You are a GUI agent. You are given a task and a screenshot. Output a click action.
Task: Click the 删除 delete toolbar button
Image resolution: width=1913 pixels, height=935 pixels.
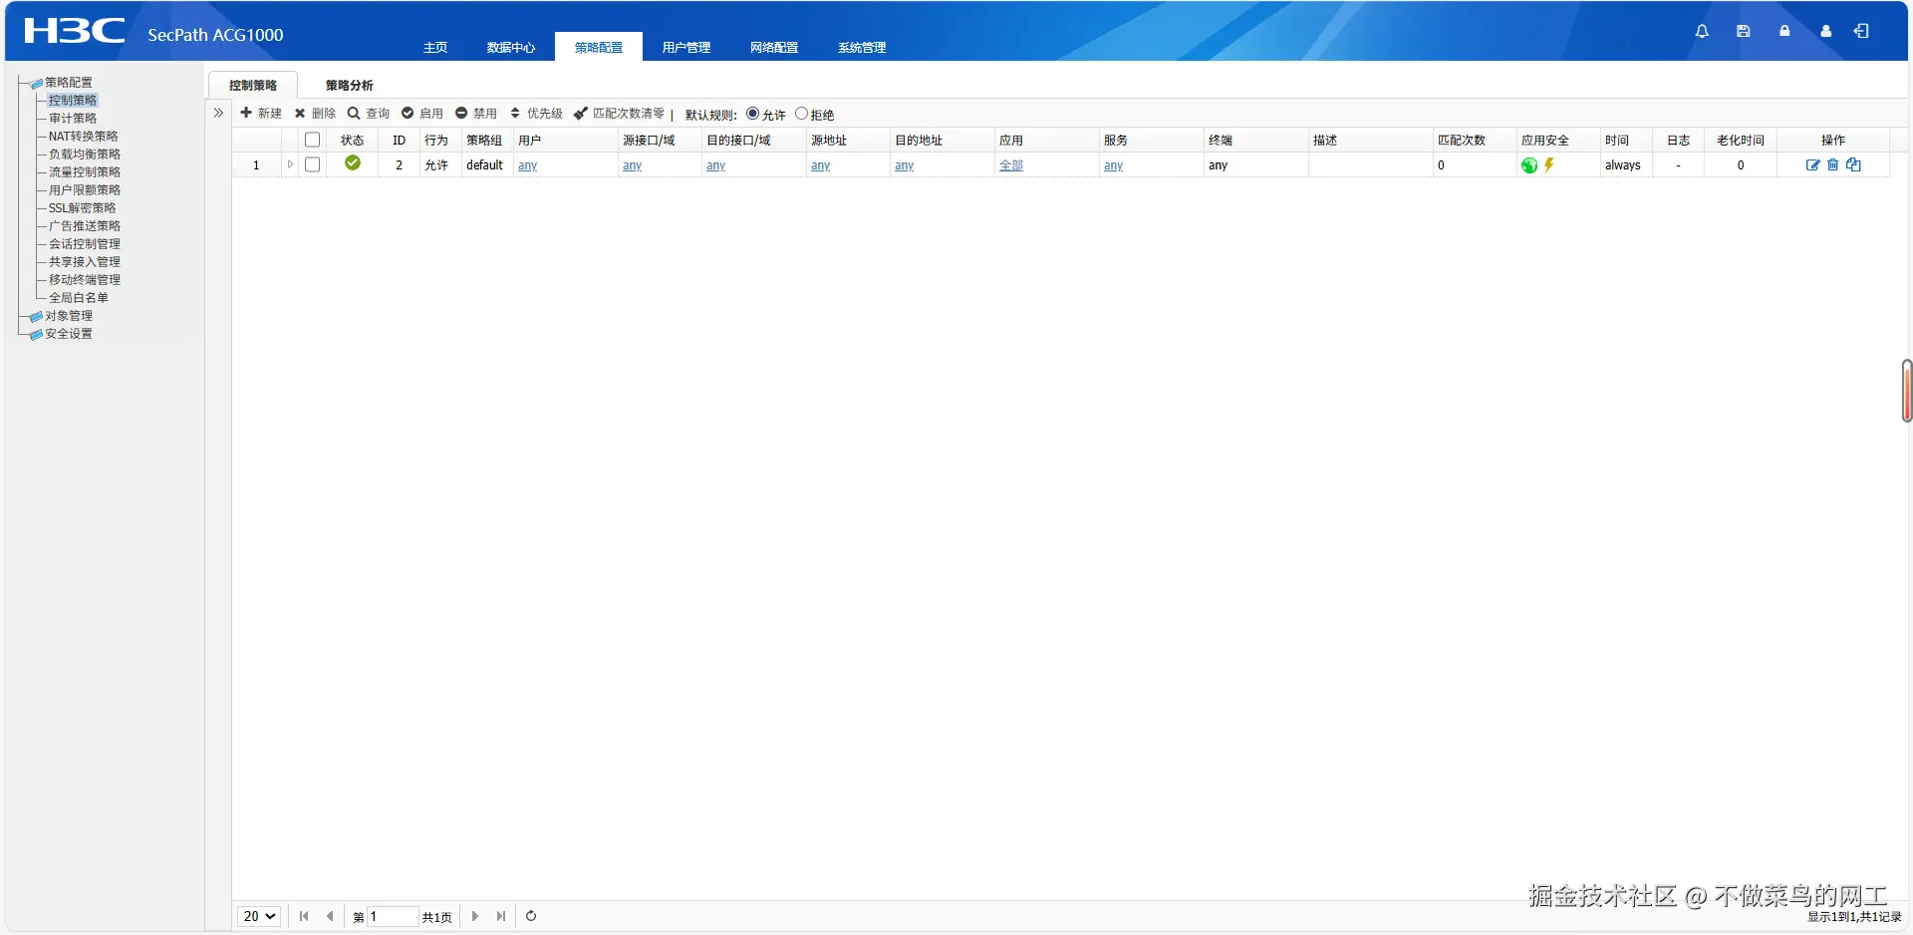(x=315, y=114)
